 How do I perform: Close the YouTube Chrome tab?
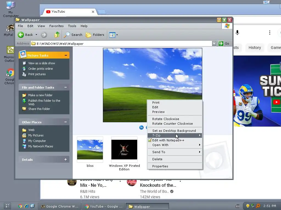[93, 12]
